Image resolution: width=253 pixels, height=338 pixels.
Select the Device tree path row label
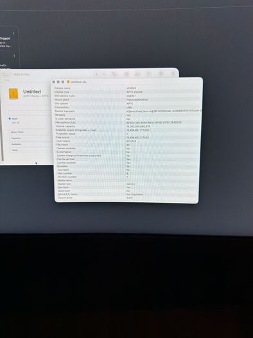point(65,111)
